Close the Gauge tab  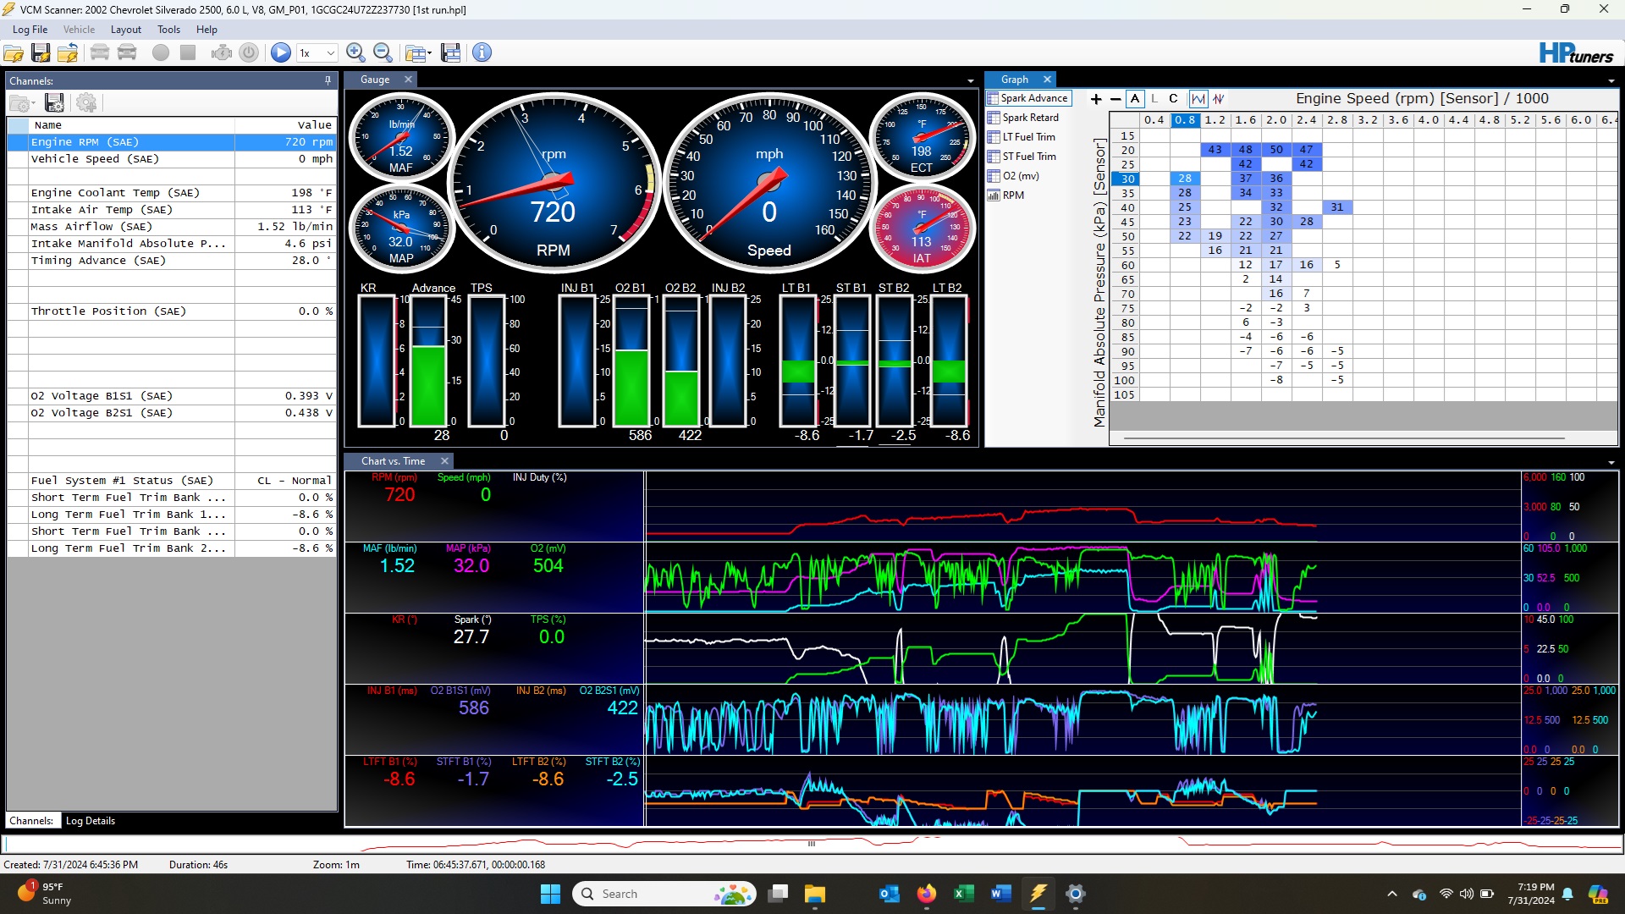click(408, 80)
